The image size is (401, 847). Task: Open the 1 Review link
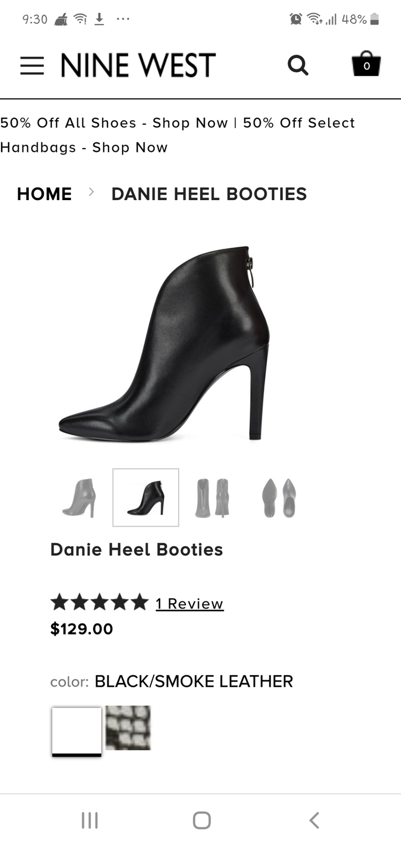(189, 604)
